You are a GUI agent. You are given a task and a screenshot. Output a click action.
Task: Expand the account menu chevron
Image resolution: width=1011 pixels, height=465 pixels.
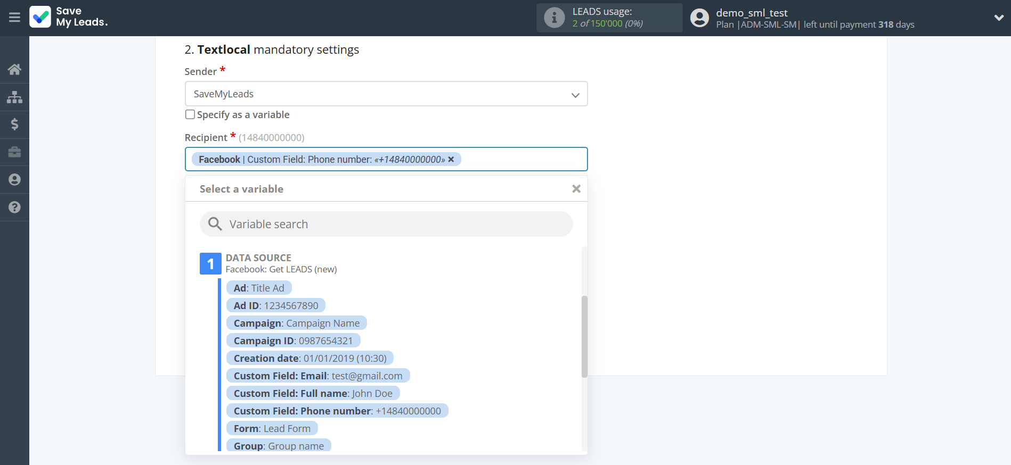click(999, 18)
